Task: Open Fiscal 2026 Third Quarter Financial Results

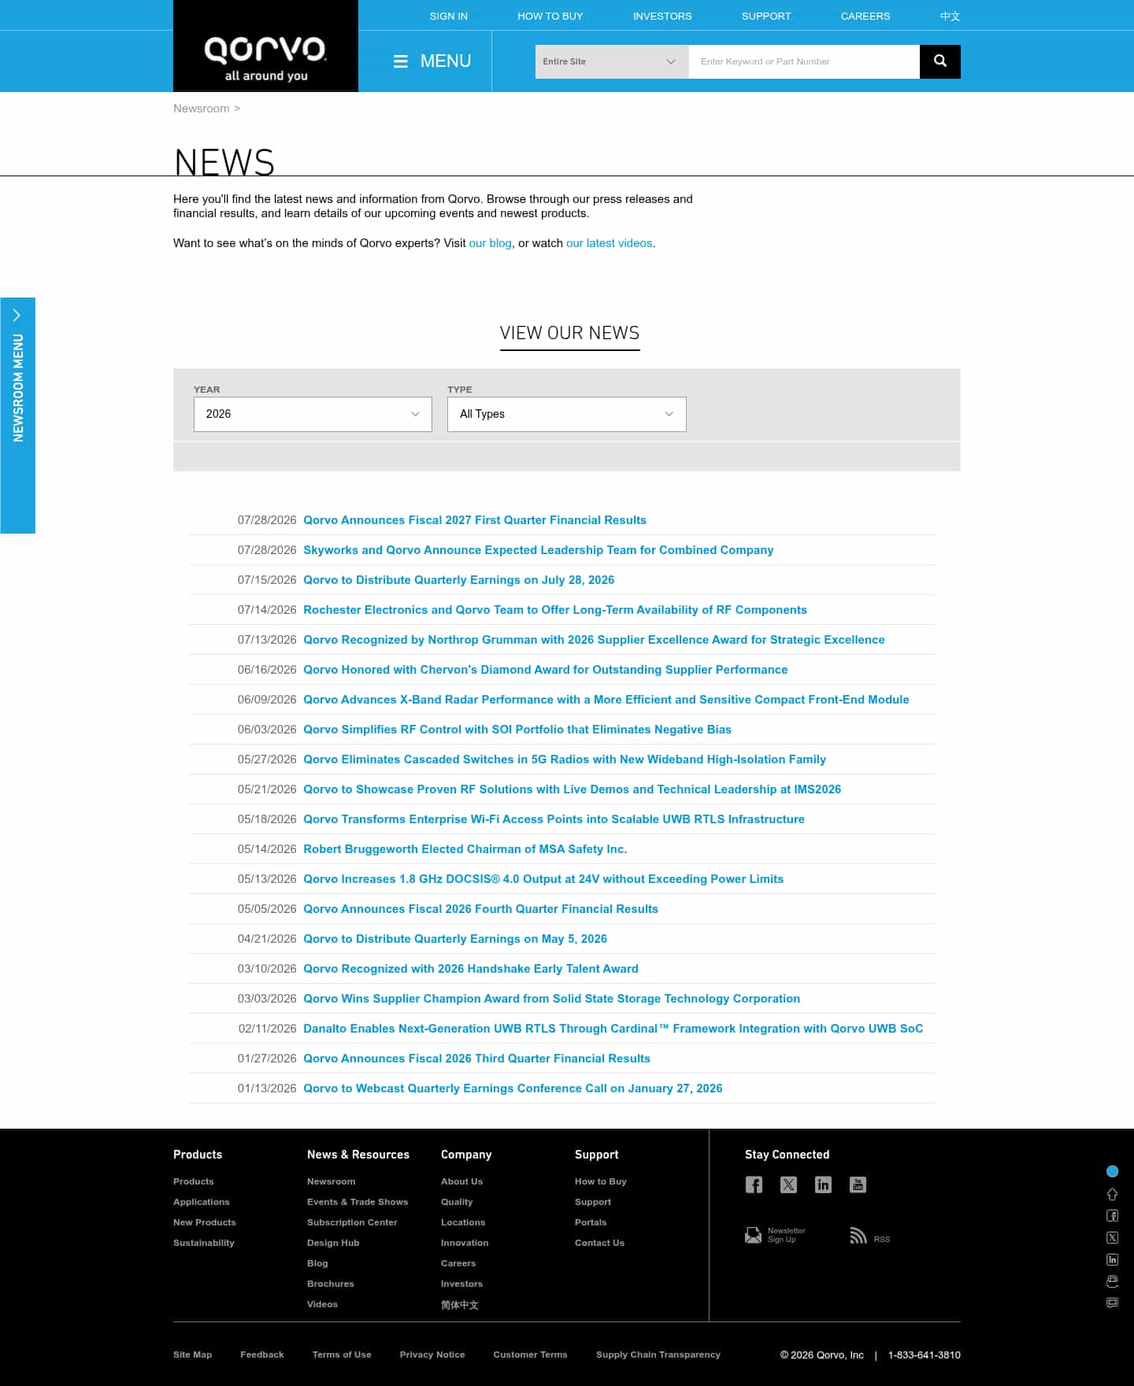Action: [x=476, y=1059]
